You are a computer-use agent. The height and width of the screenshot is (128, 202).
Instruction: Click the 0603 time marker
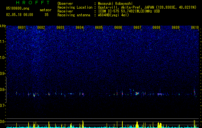click(60, 28)
